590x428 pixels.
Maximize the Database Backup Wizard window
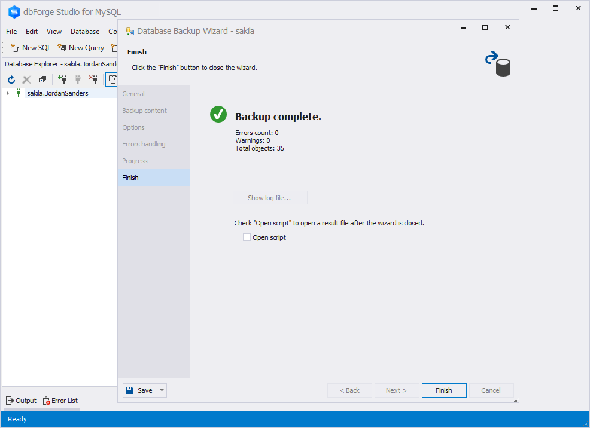point(485,27)
